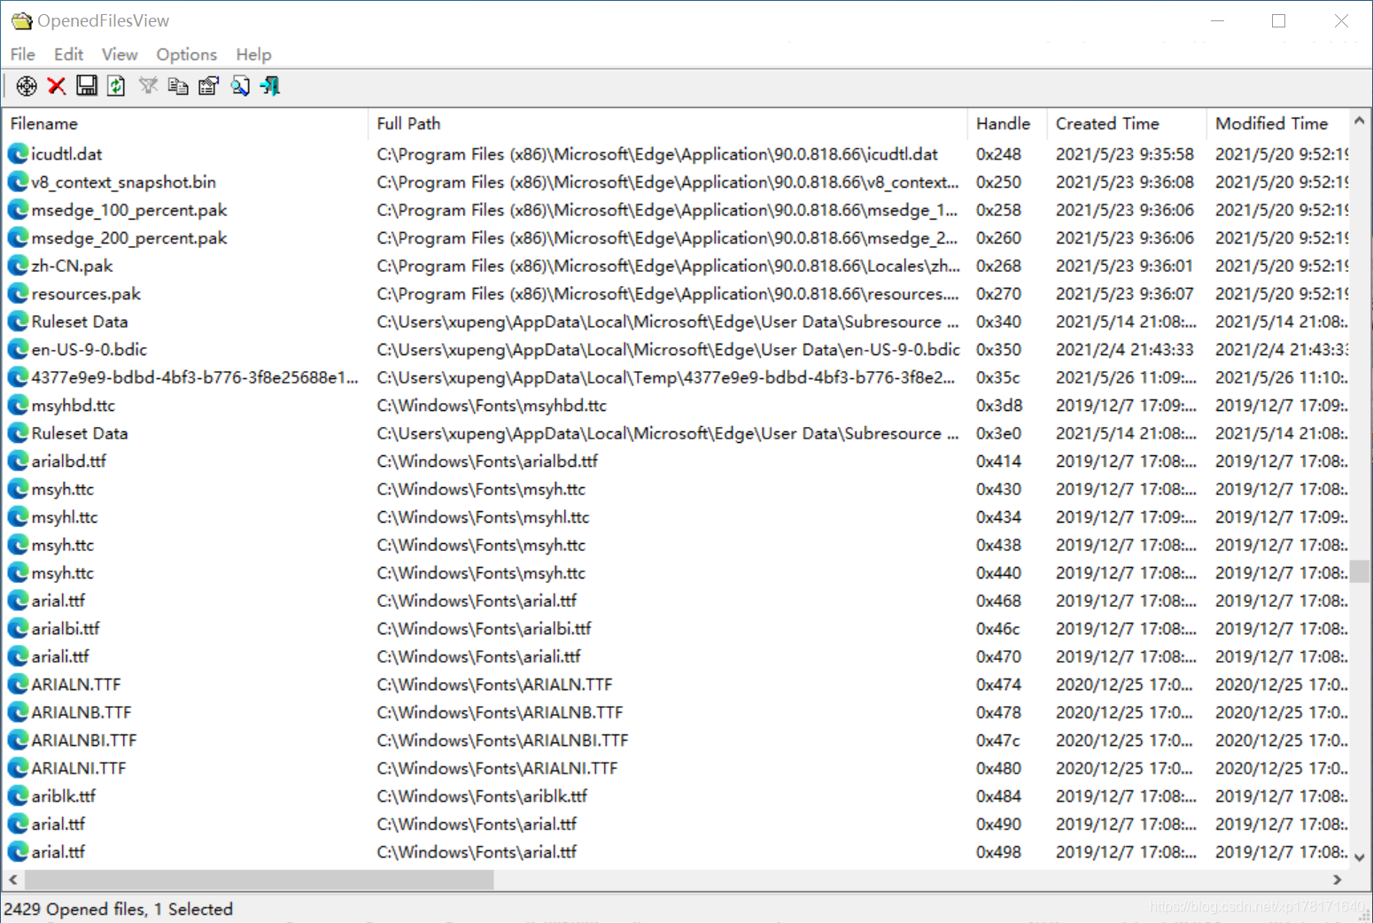Click the path C:\Windows\Fonts\msyhbd.ttc
Screen dimensions: 1373x923
point(492,406)
